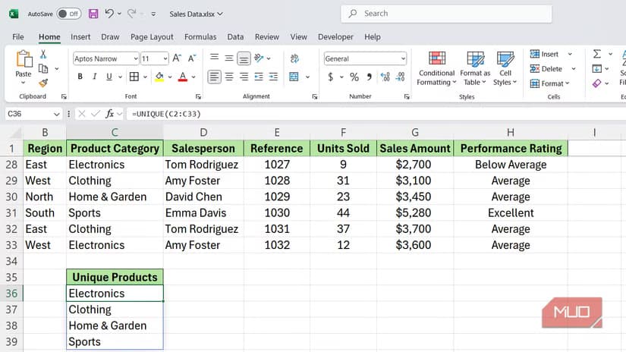Click Decrease Font Size icon
The width and height of the screenshot is (626, 352).
(192, 58)
